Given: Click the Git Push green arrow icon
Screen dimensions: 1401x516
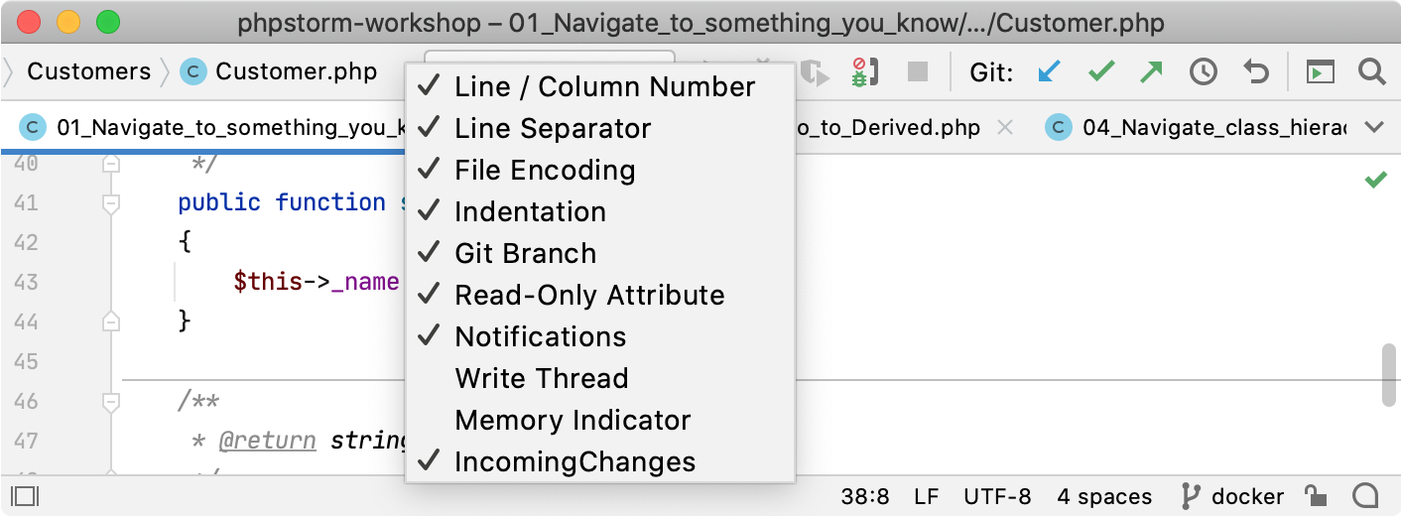Looking at the screenshot, I should 1152,71.
